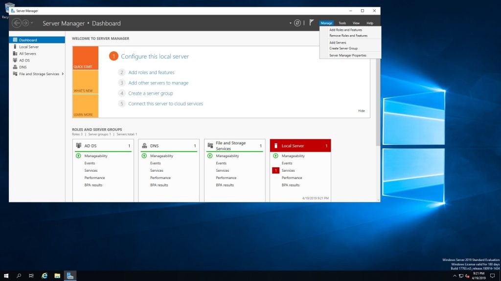The image size is (501, 281).
Task: Click Add other servers to manage link
Action: (158, 83)
